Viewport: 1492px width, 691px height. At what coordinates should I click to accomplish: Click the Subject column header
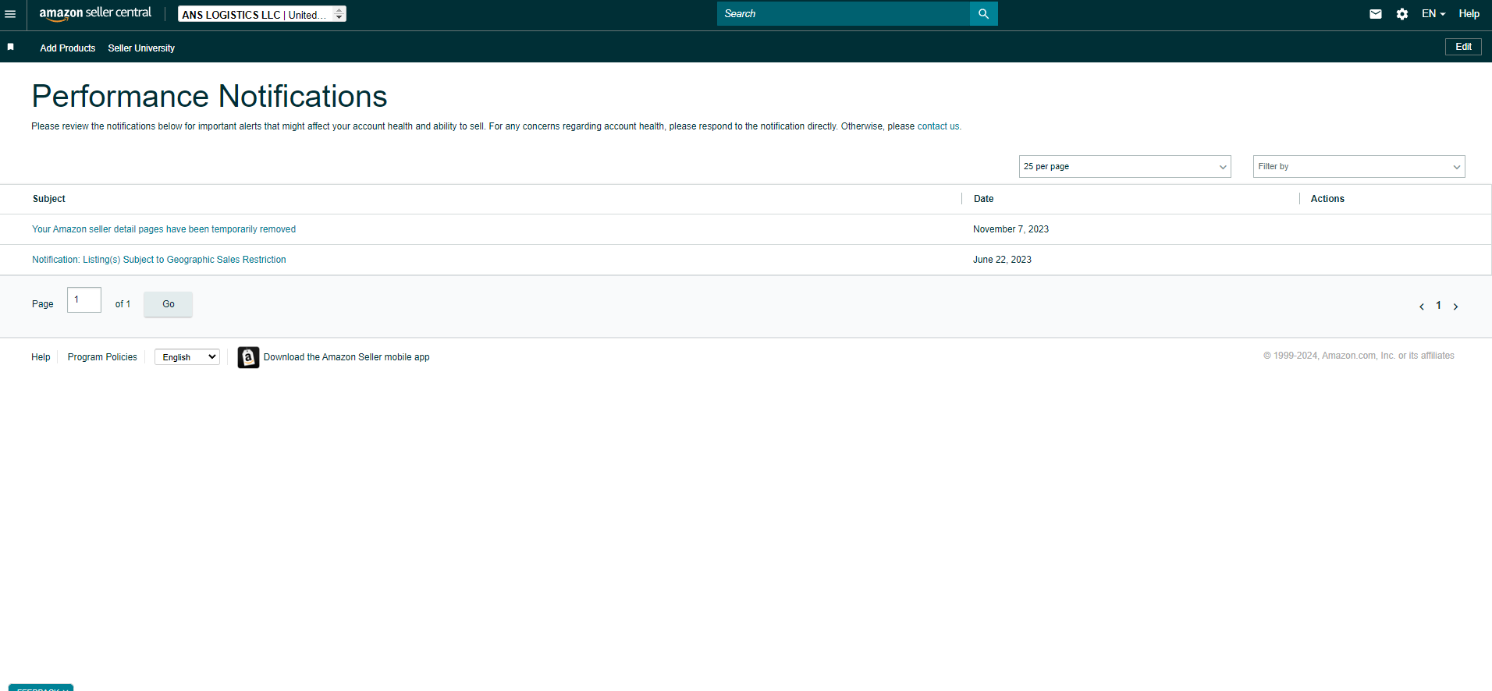pos(49,199)
